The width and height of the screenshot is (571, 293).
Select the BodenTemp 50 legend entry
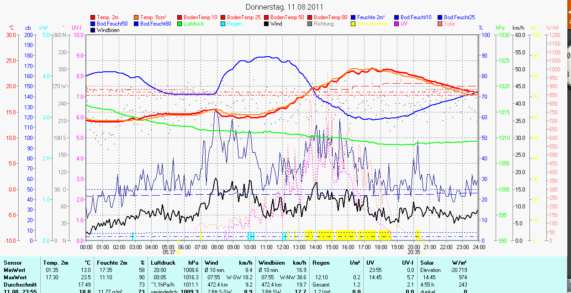[x=284, y=17]
